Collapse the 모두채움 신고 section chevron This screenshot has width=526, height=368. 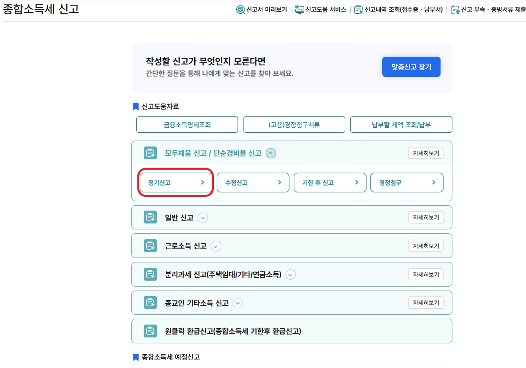pyautogui.click(x=271, y=153)
